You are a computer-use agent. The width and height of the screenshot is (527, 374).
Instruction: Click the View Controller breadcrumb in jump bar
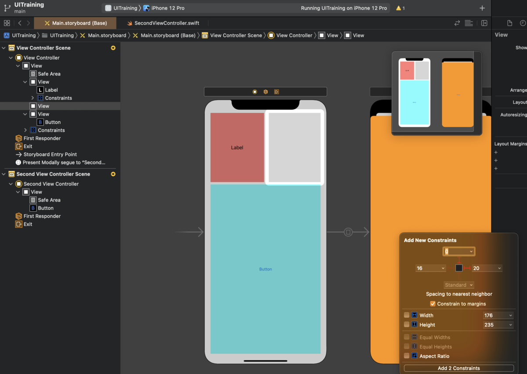tap(290, 36)
